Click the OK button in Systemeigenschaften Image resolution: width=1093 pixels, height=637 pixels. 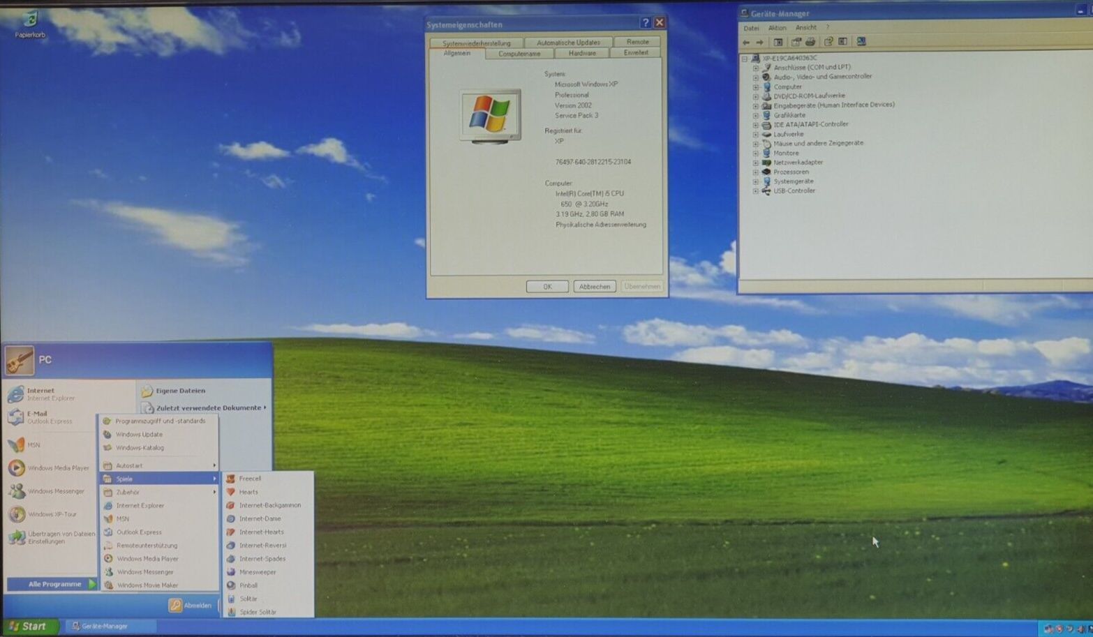coord(547,287)
